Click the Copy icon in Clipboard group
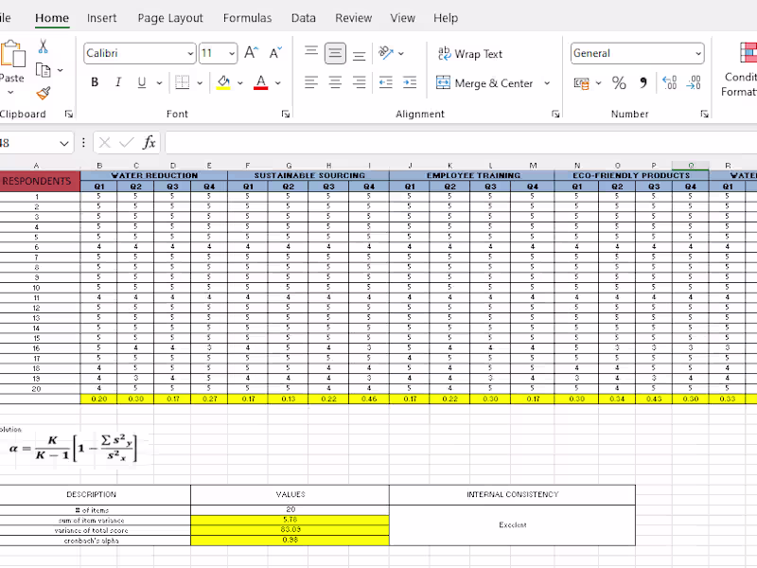757x568 pixels. click(44, 68)
